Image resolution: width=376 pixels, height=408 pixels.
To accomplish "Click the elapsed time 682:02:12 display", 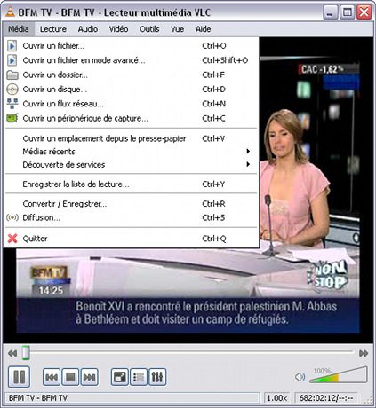I will coord(326,398).
